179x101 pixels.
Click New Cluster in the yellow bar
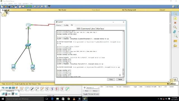[x=62, y=10]
